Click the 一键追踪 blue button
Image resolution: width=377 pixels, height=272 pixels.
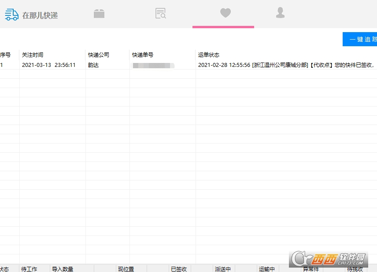[x=360, y=39]
